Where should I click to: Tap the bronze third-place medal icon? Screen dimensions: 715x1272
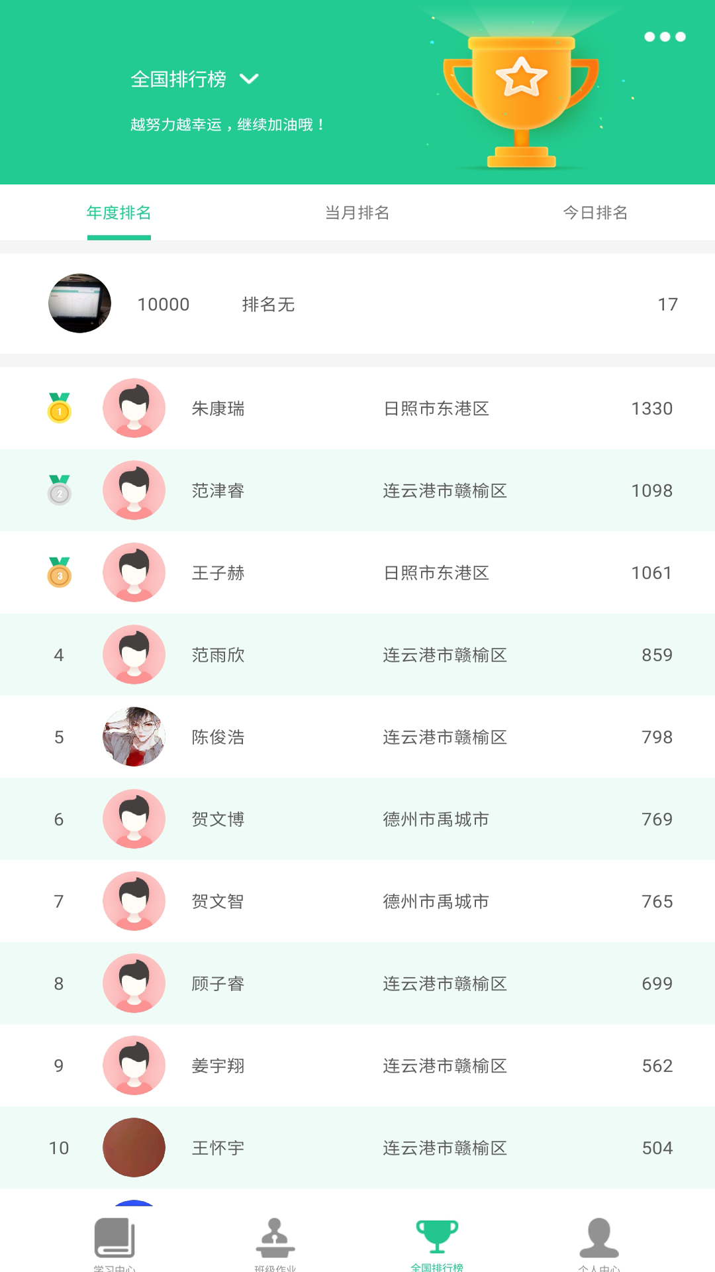(x=60, y=572)
